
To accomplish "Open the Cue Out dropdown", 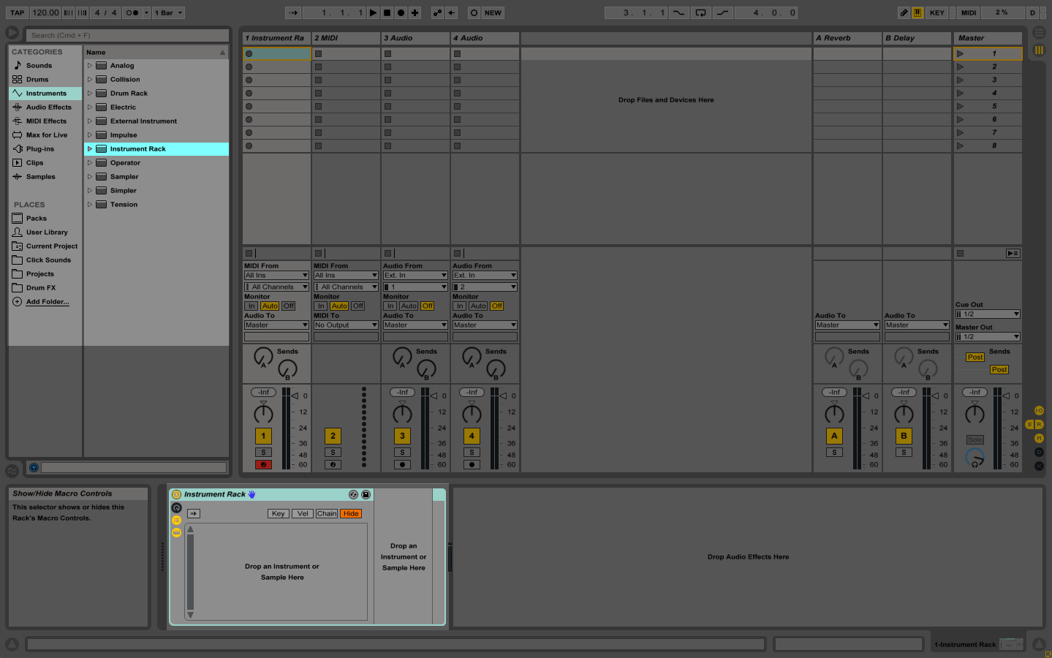I will (x=987, y=314).
